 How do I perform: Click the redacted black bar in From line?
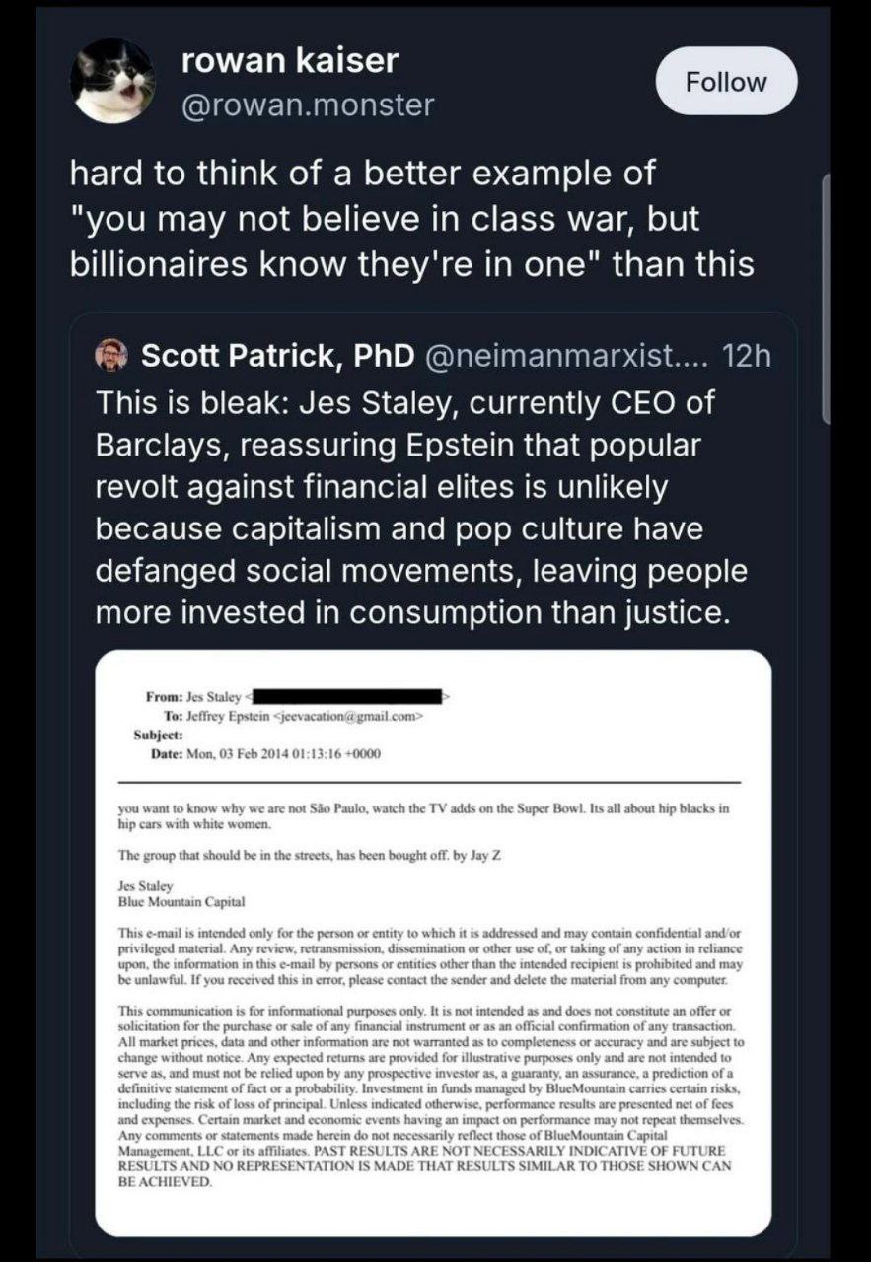coord(347,696)
